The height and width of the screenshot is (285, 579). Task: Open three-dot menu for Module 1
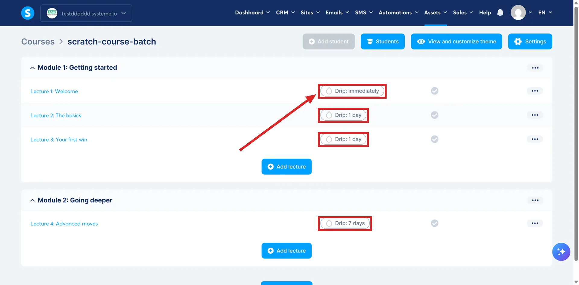point(535,68)
